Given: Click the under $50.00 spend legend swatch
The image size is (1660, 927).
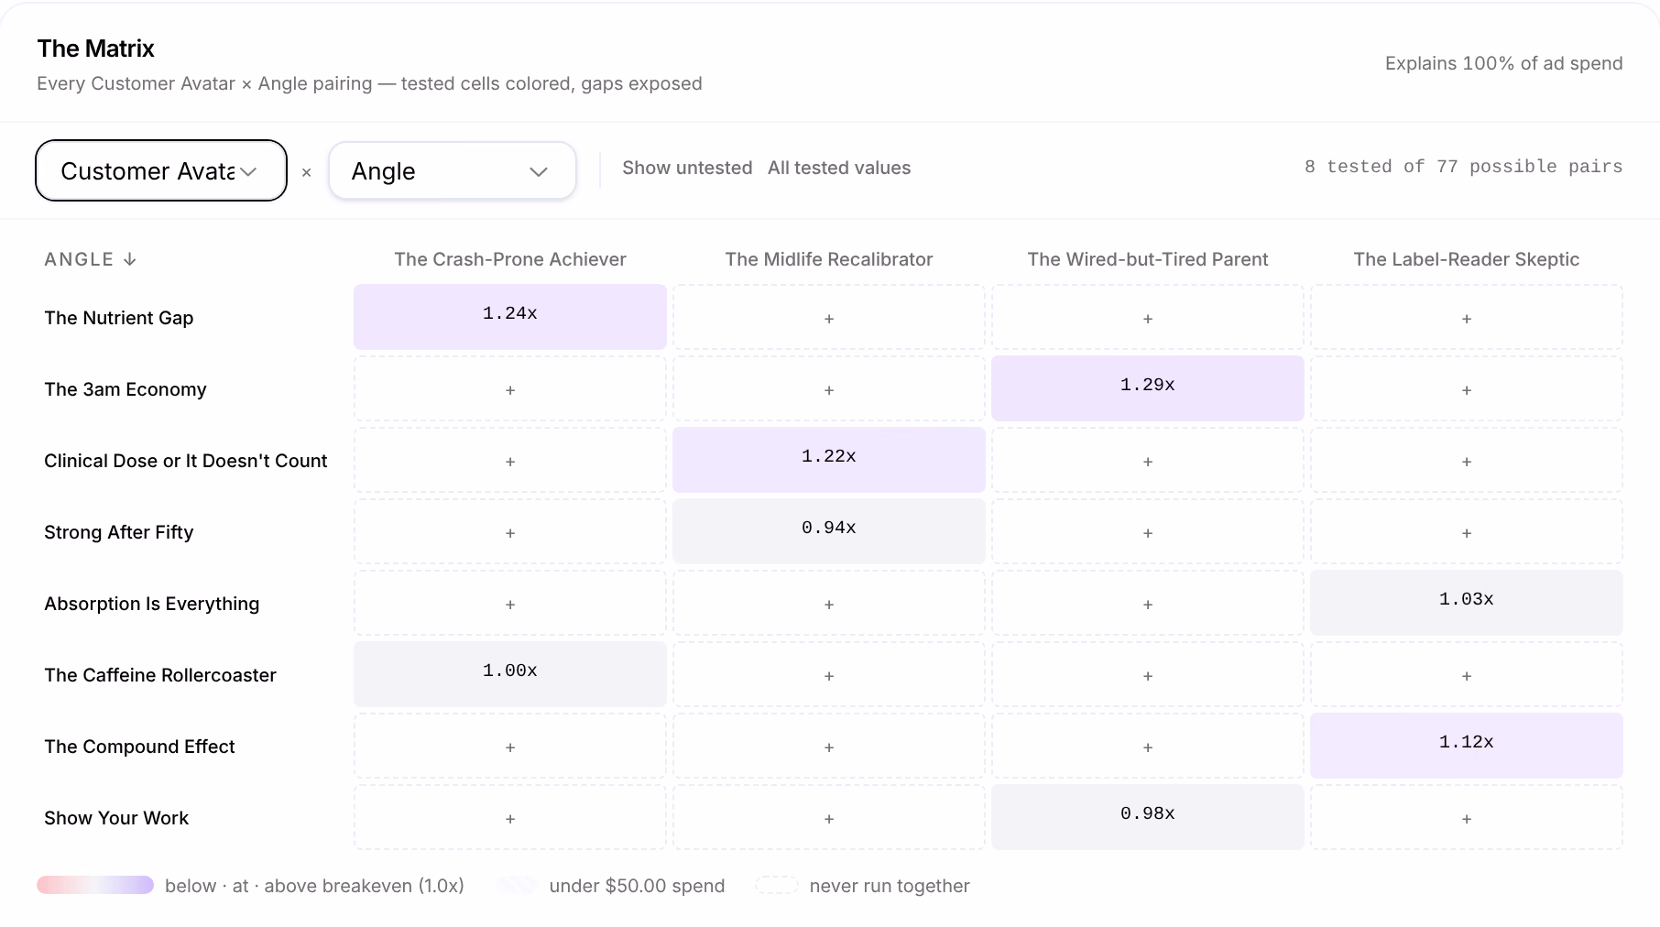Looking at the screenshot, I should (x=518, y=885).
